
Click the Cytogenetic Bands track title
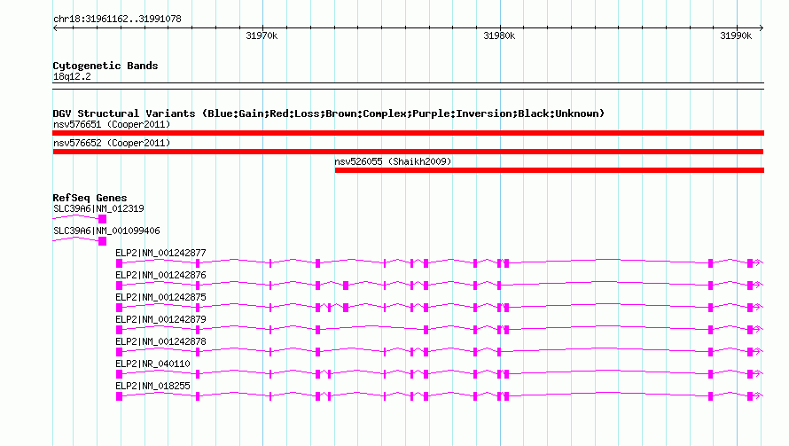pos(105,66)
